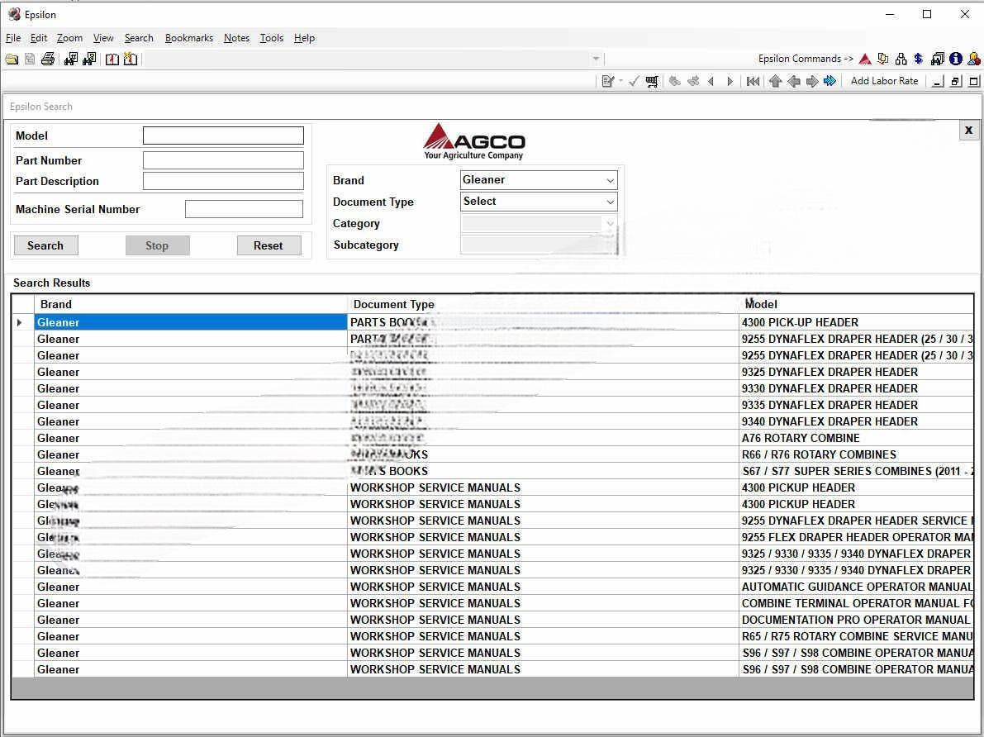
Task: Open the Tools menu
Action: point(271,38)
